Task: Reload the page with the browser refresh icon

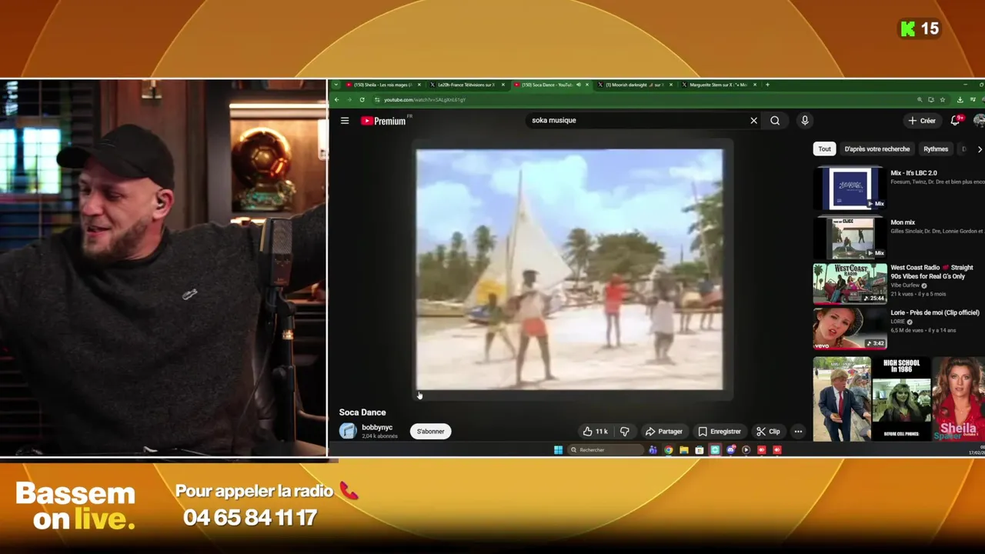Action: click(362, 100)
